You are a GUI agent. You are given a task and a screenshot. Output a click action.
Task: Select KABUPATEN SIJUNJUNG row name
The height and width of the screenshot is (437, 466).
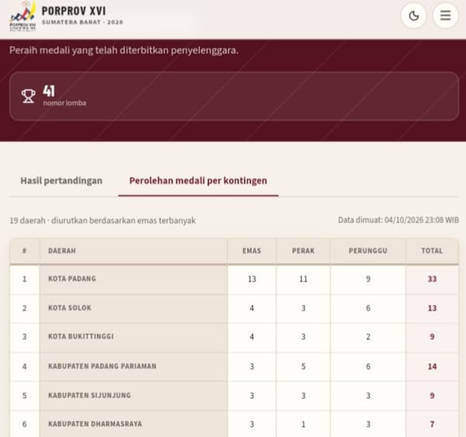coord(89,395)
